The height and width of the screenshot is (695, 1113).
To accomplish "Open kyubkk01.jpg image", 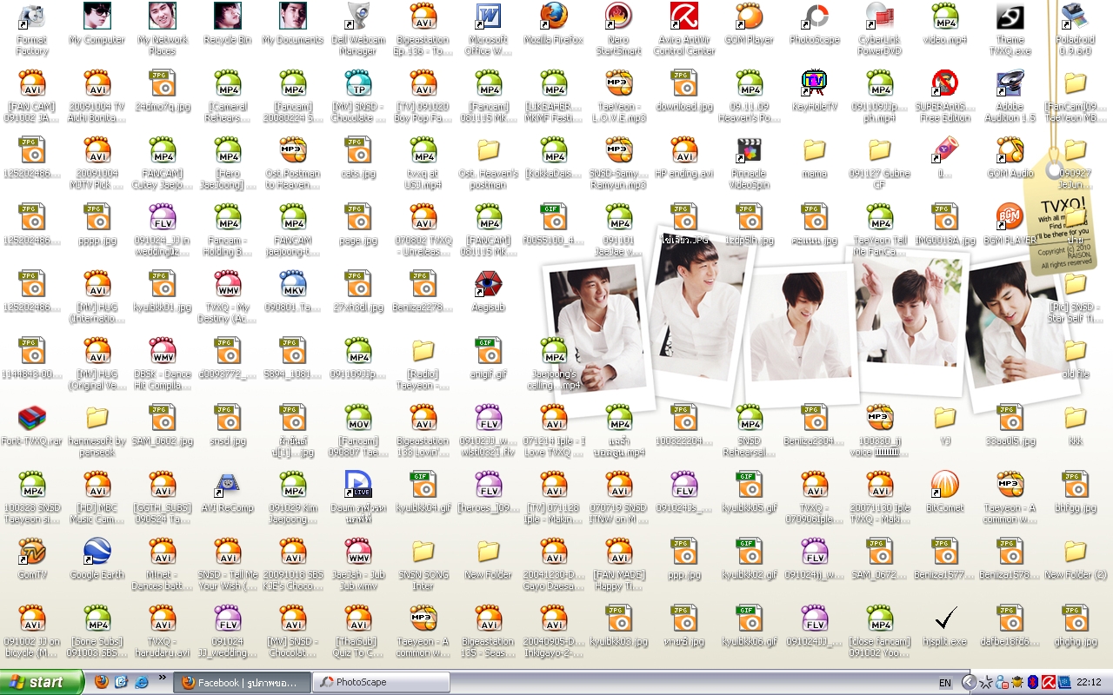I will [x=163, y=283].
